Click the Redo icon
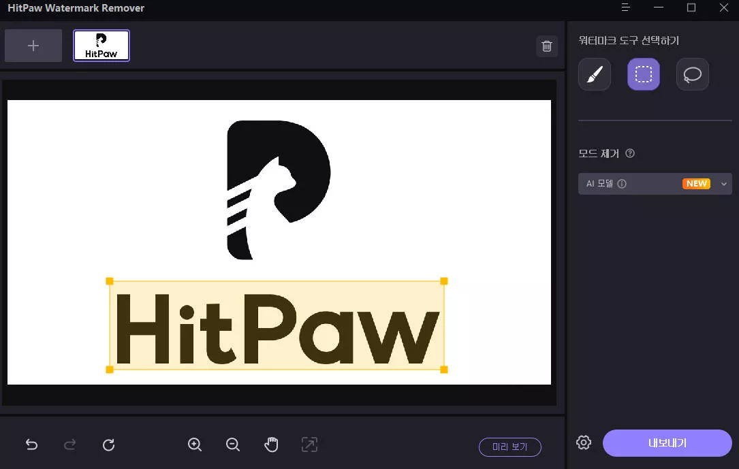The image size is (739, 469). pyautogui.click(x=69, y=444)
